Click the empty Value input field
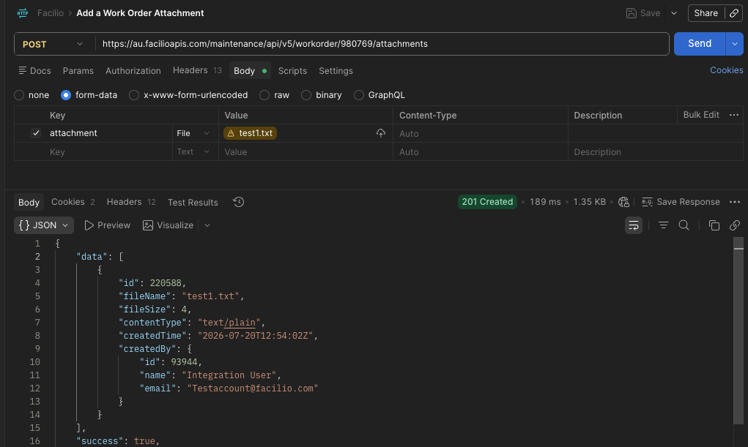 pos(306,152)
